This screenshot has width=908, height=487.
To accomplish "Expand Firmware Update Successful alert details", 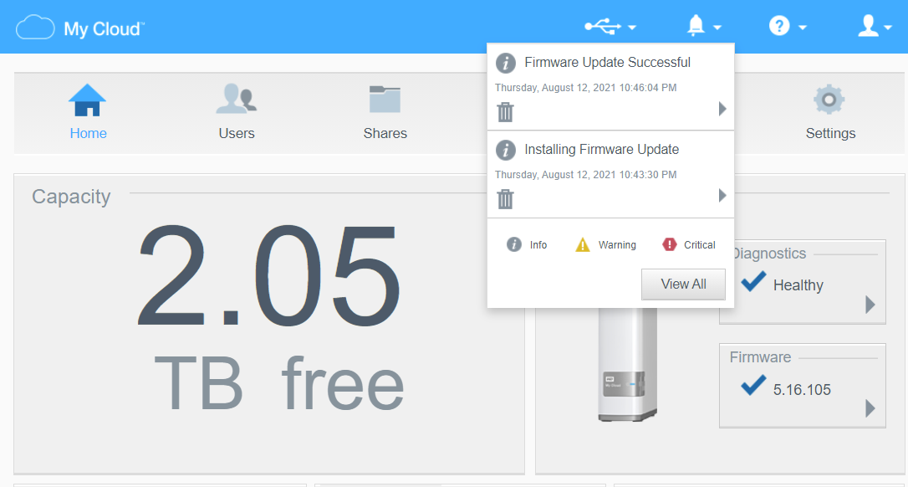I will [x=722, y=109].
